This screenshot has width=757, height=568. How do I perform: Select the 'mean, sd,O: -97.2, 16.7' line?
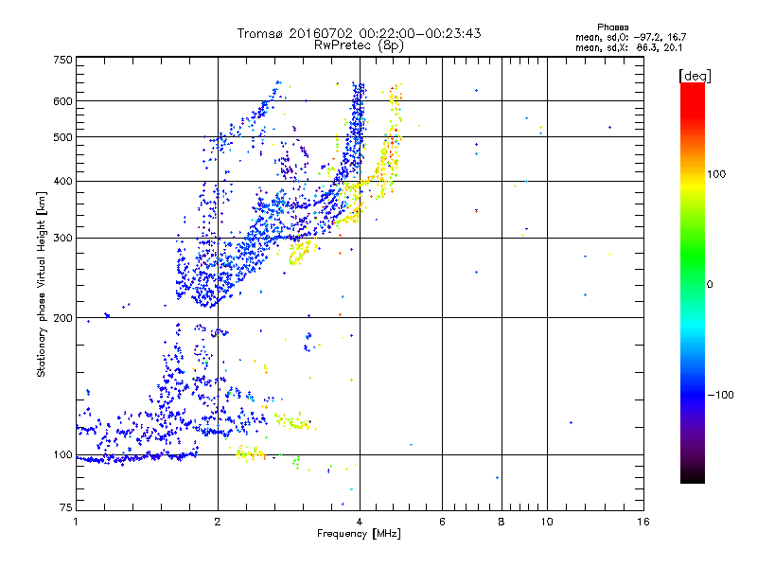pos(630,37)
